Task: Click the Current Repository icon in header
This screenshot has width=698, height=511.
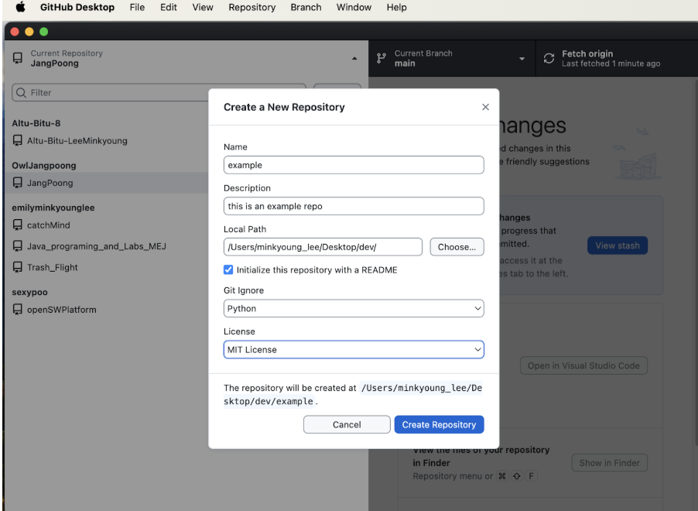Action: tap(18, 58)
